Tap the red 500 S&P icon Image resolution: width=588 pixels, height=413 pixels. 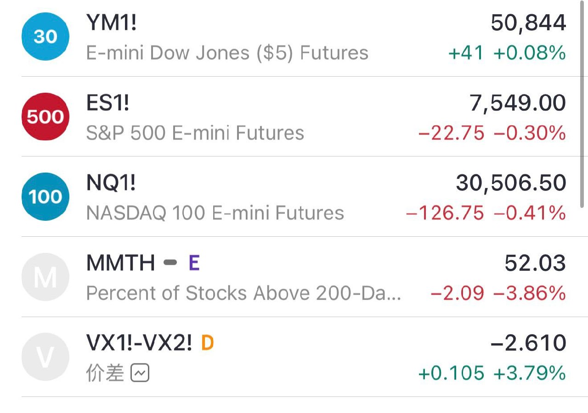pyautogui.click(x=45, y=117)
